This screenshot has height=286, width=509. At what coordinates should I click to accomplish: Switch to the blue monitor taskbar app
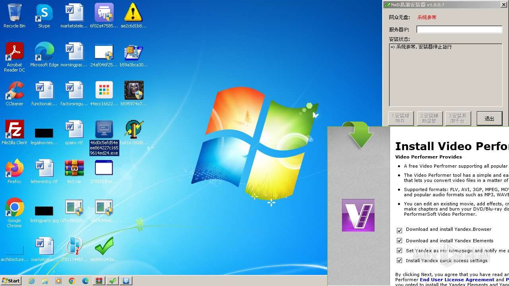tap(126, 281)
